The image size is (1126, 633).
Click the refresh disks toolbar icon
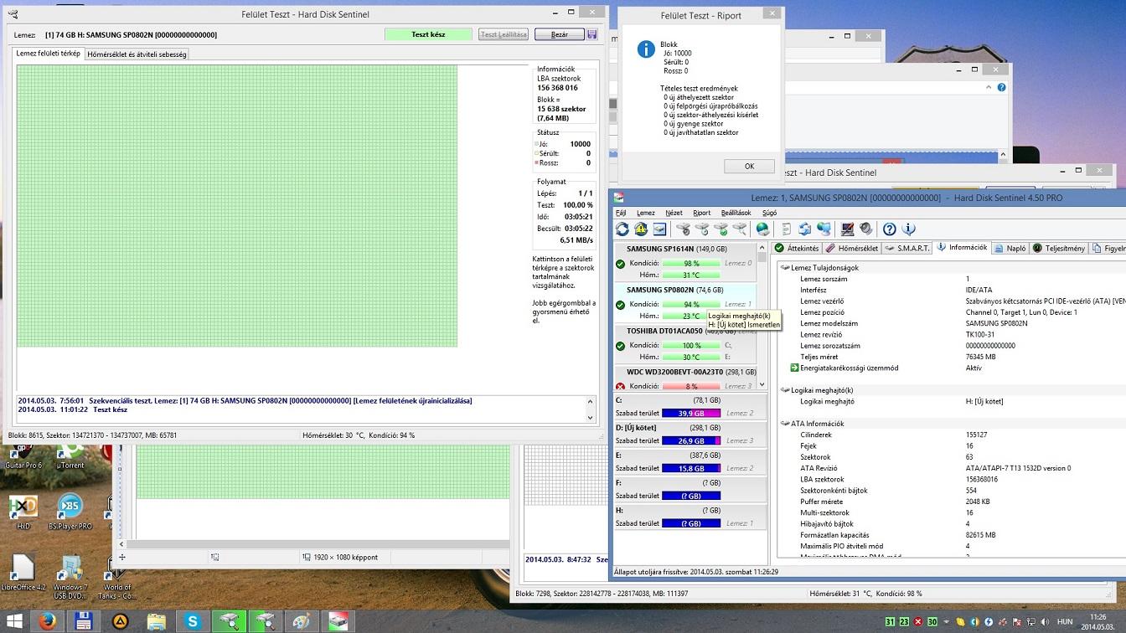click(622, 229)
